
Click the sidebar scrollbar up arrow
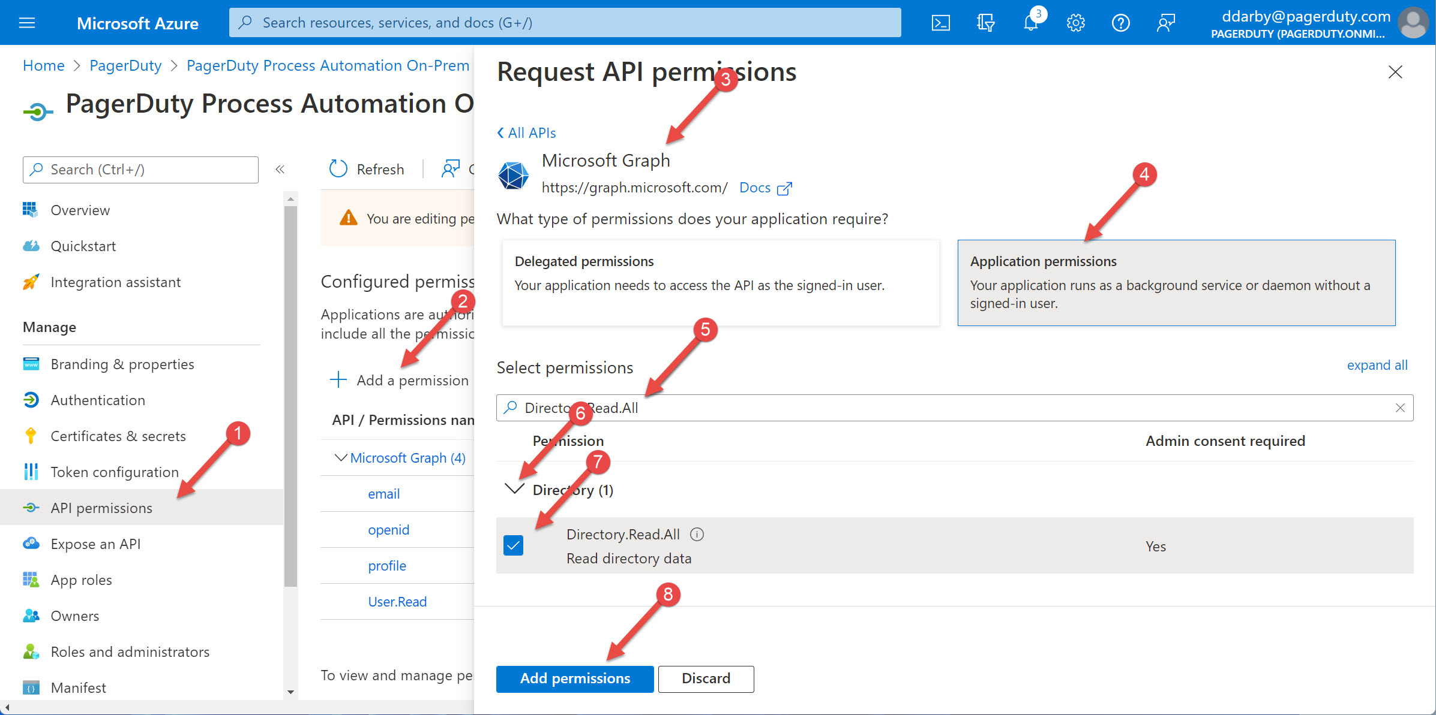290,198
